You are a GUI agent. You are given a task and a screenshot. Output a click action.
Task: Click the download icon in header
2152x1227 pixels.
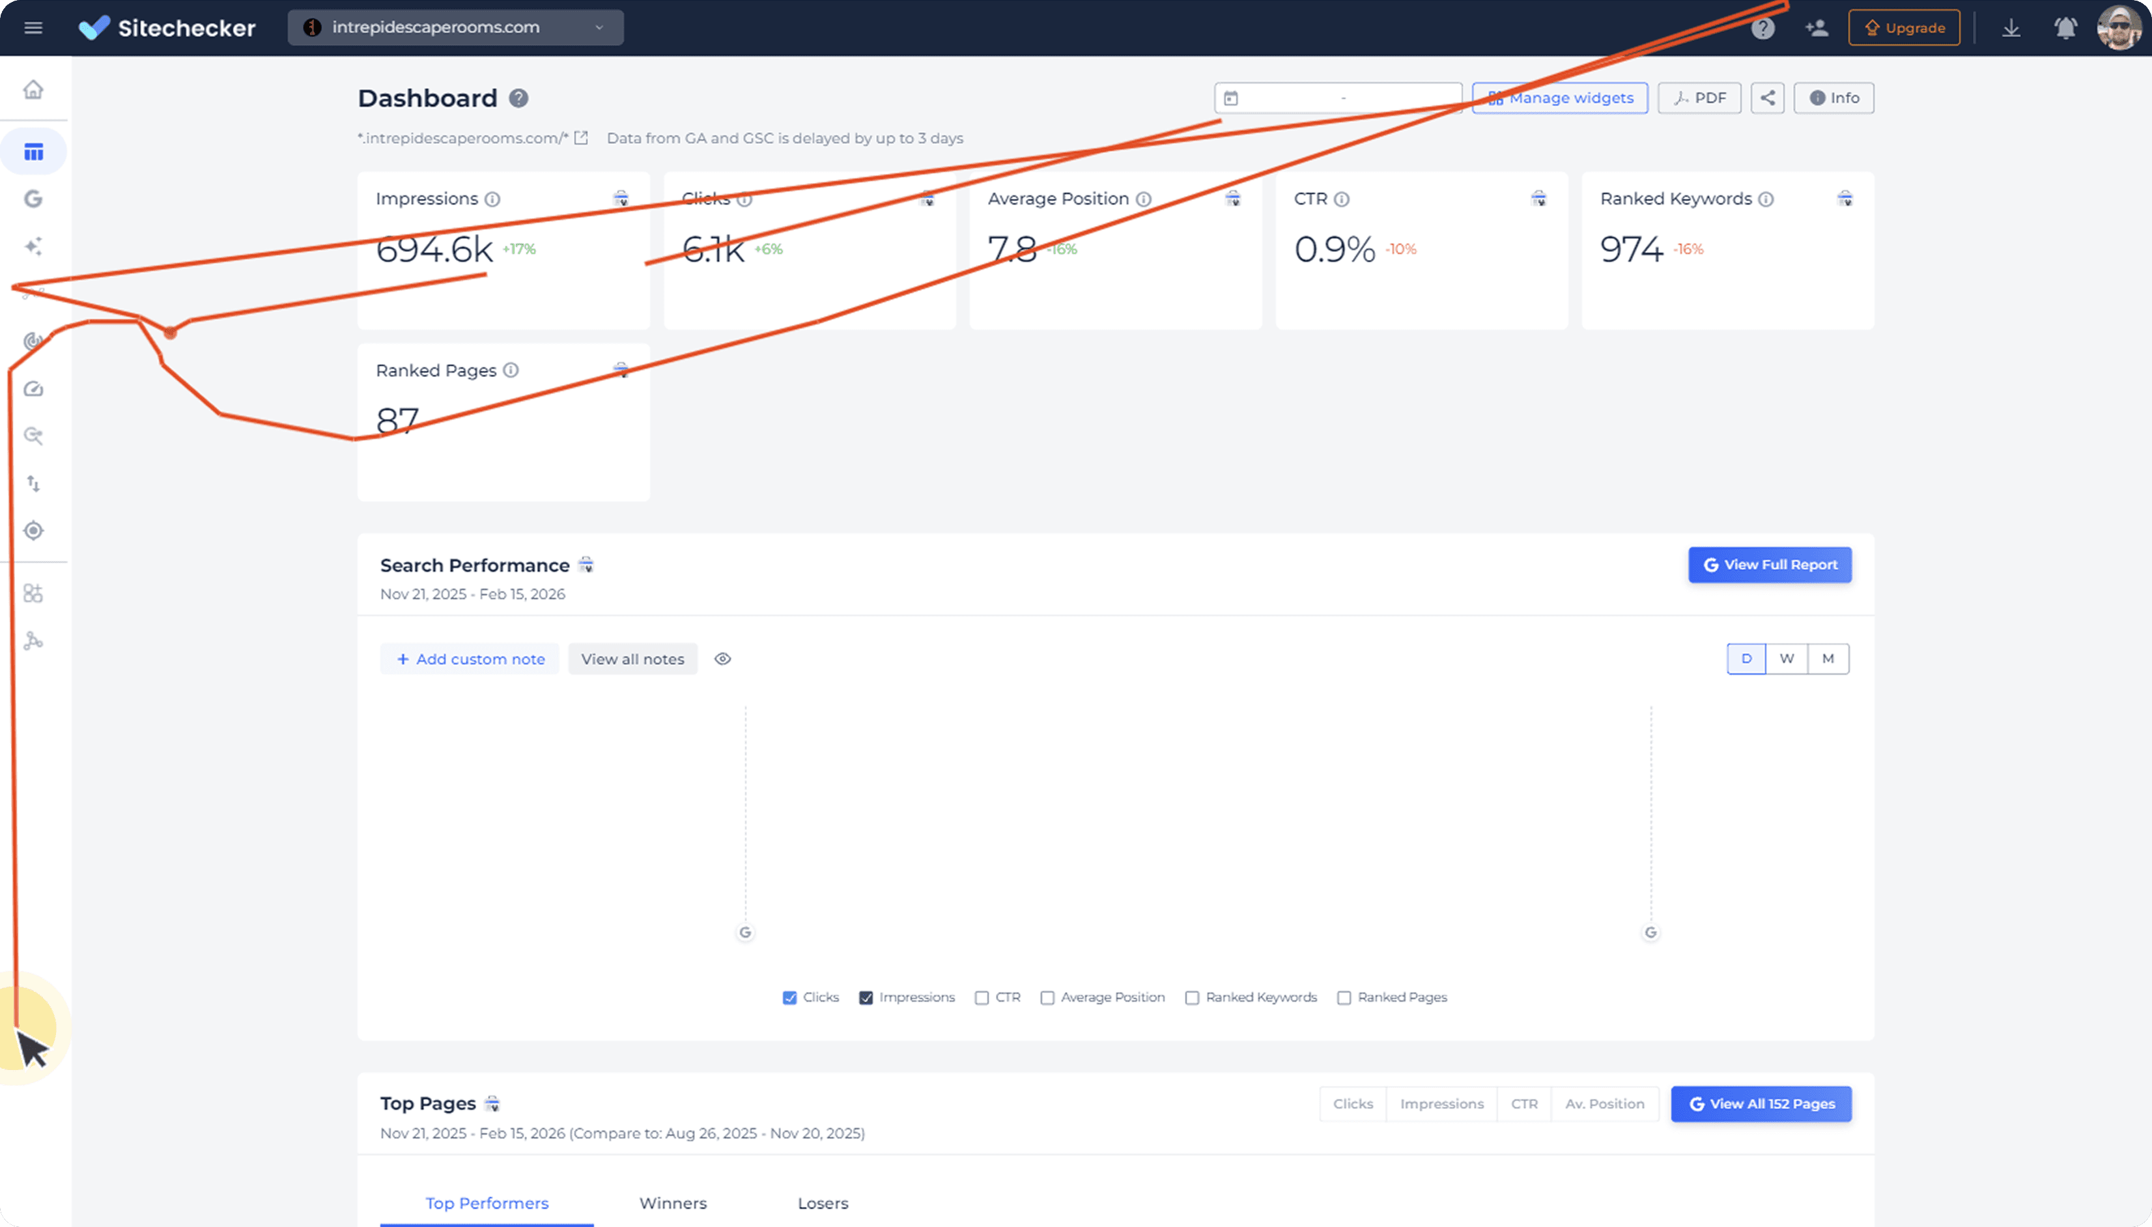pyautogui.click(x=2011, y=28)
